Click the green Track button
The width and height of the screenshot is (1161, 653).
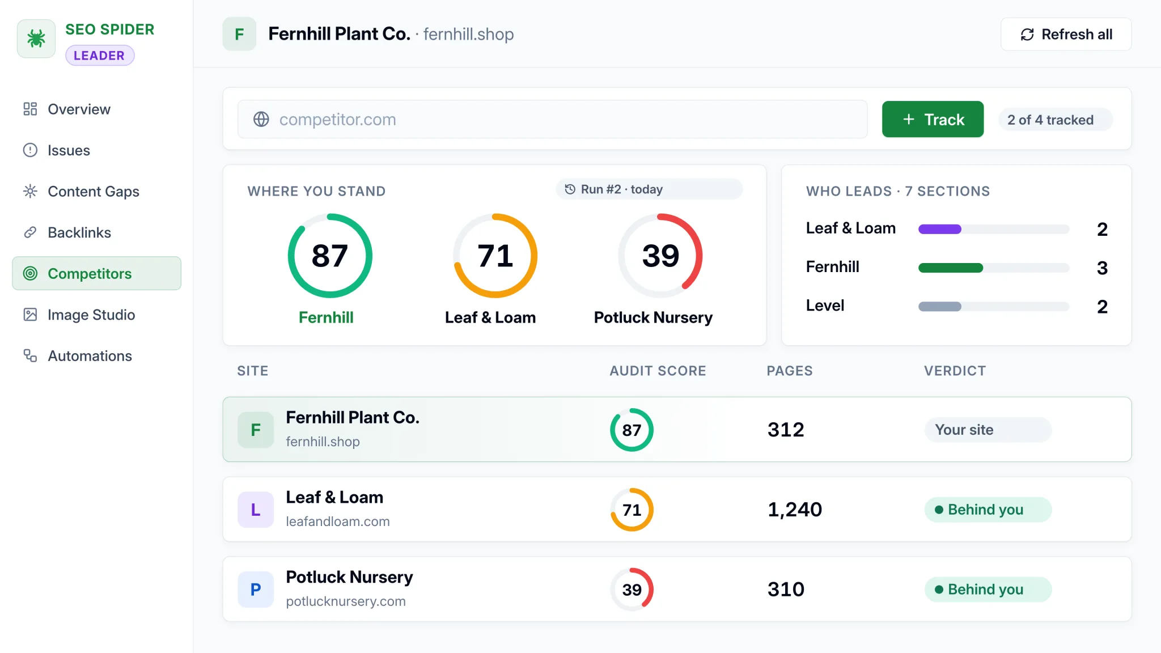tap(933, 119)
